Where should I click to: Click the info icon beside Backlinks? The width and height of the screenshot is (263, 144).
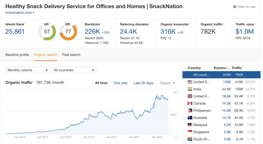[101, 24]
